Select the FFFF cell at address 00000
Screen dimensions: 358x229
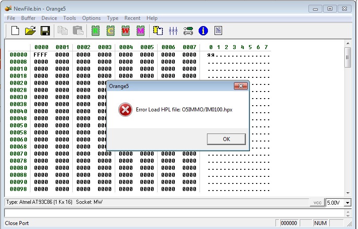tap(41, 55)
